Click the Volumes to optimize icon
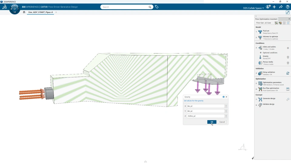 click(260, 37)
